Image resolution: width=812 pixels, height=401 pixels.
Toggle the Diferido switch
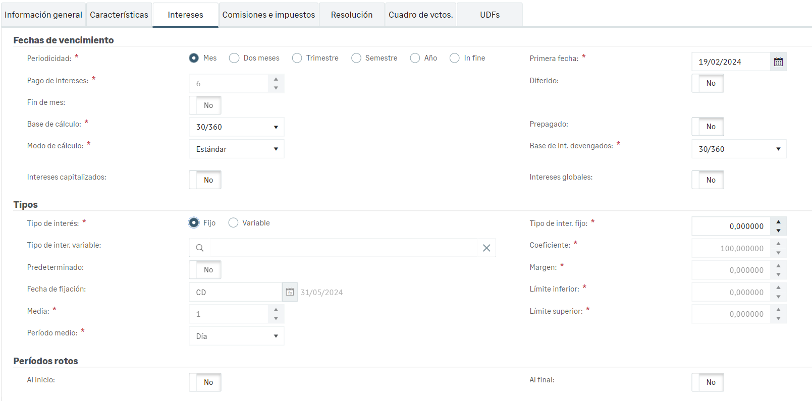708,83
